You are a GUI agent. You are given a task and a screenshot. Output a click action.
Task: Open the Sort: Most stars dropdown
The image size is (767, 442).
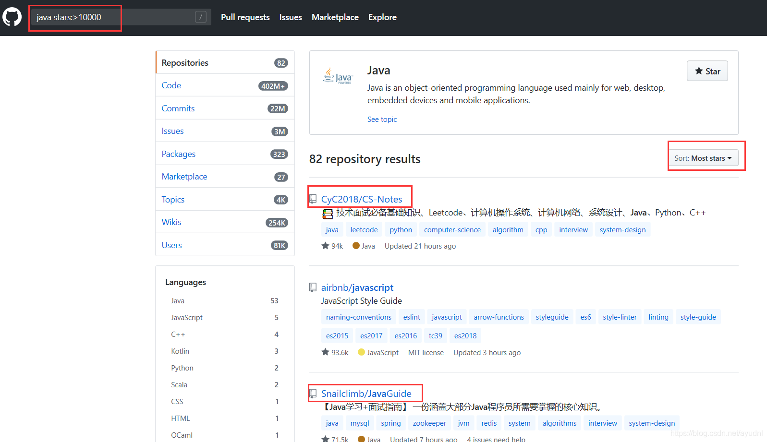pos(703,158)
